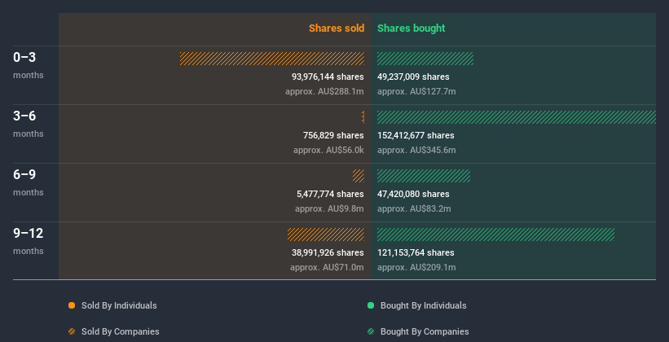This screenshot has width=669, height=342.
Task: Click the approx. AU$209.1m amount
Action: click(x=416, y=267)
